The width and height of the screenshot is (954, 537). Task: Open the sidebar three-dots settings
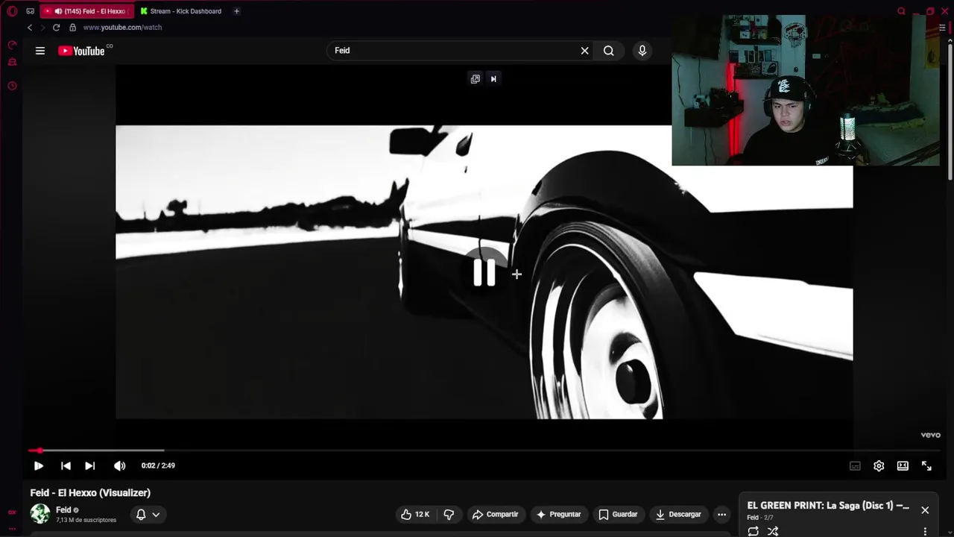tap(12, 528)
